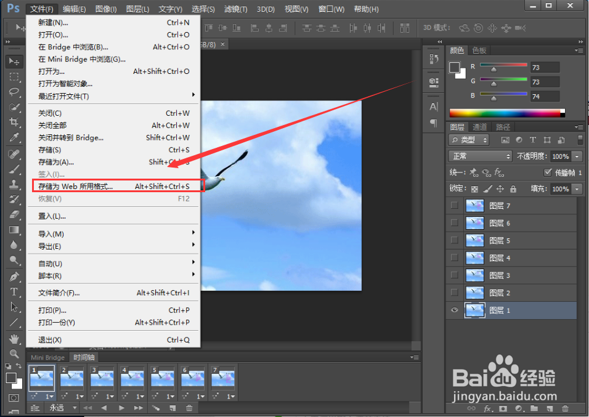Click the tween animation frames icon
The width and height of the screenshot is (589, 417).
155,408
